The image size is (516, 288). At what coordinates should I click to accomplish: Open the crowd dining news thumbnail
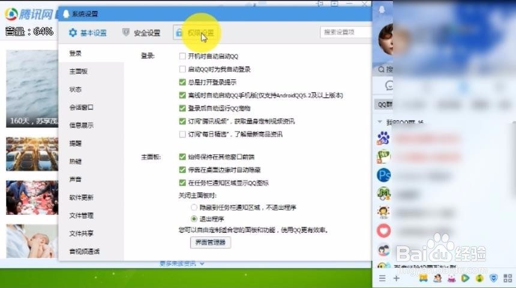(32, 197)
